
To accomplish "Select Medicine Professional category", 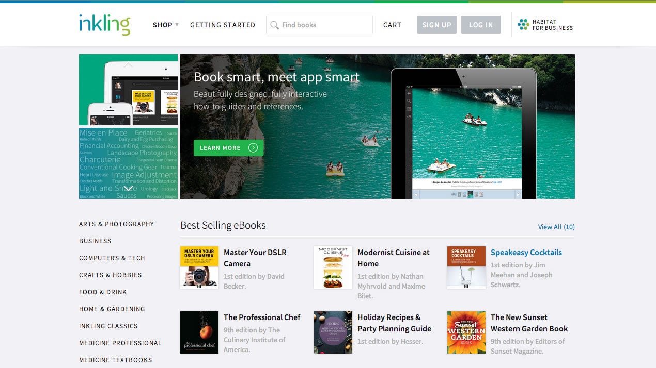I will [120, 343].
